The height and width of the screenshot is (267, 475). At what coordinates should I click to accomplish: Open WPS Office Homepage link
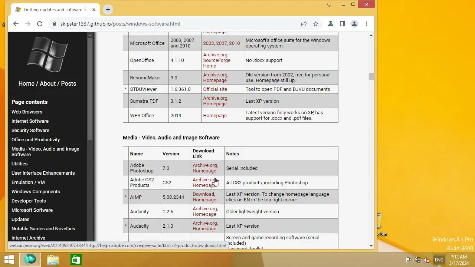[x=214, y=115]
